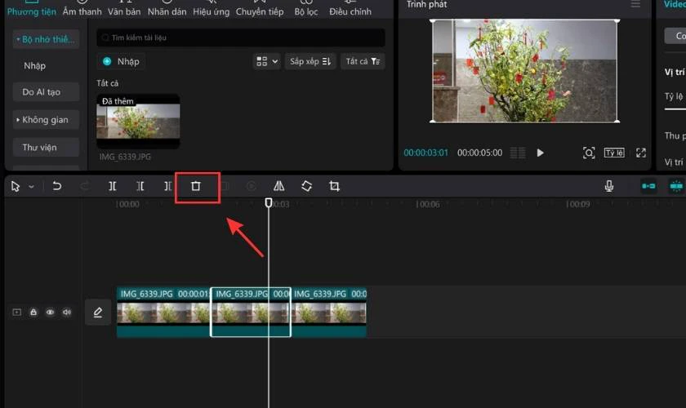
Task: Open the grid view layout dropdown
Action: click(x=267, y=61)
